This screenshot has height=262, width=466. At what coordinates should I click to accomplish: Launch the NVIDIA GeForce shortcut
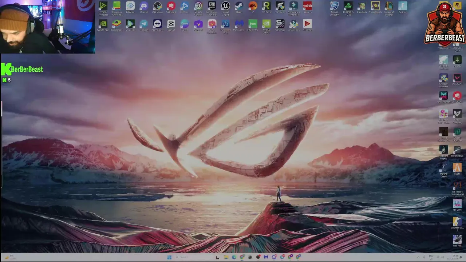tap(266, 26)
